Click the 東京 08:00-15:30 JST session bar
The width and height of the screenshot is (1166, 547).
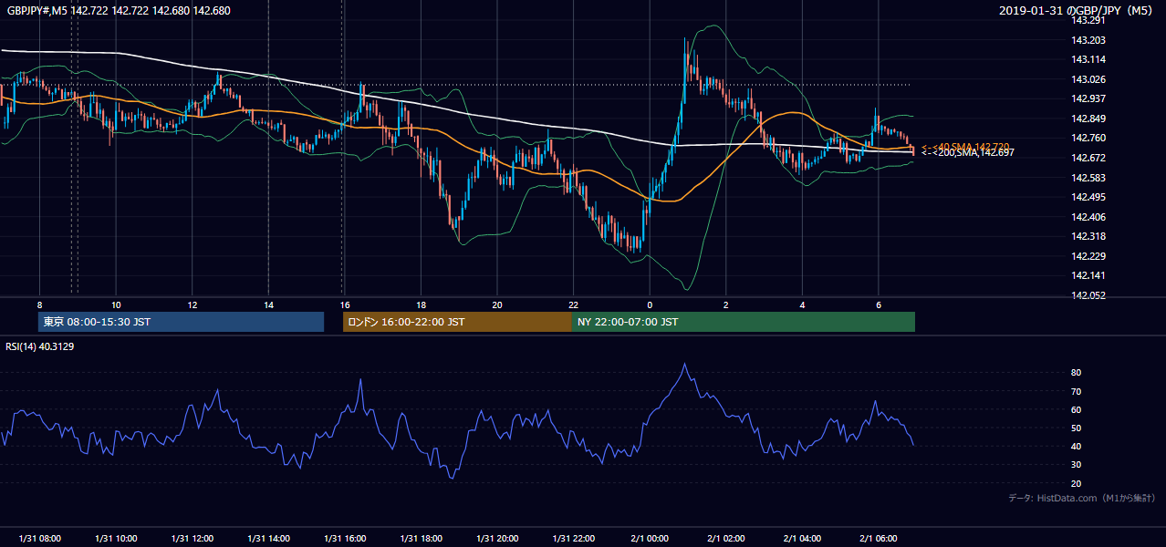pos(181,322)
